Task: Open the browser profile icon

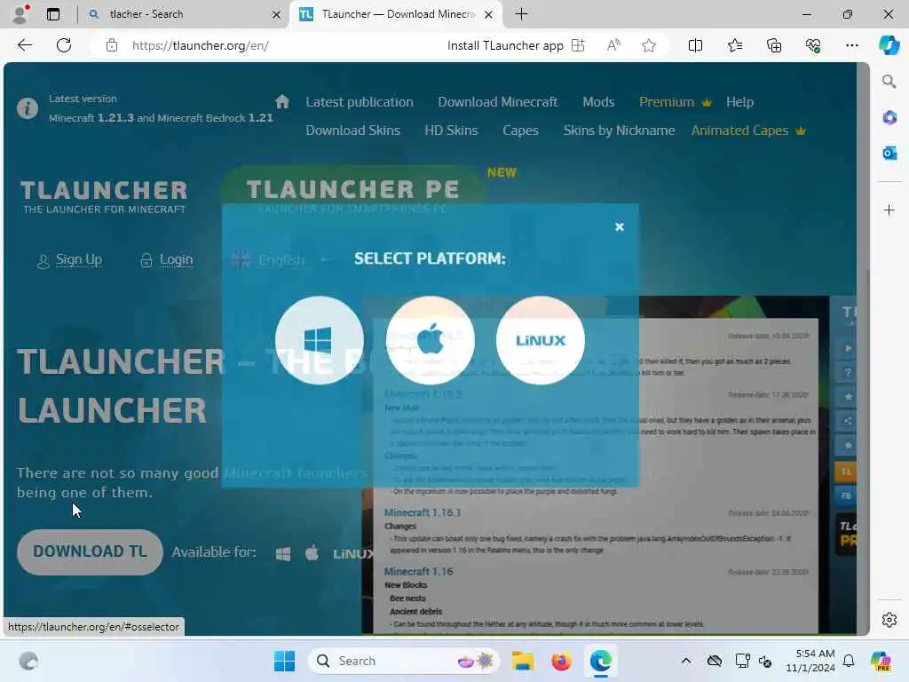Action: click(x=20, y=14)
